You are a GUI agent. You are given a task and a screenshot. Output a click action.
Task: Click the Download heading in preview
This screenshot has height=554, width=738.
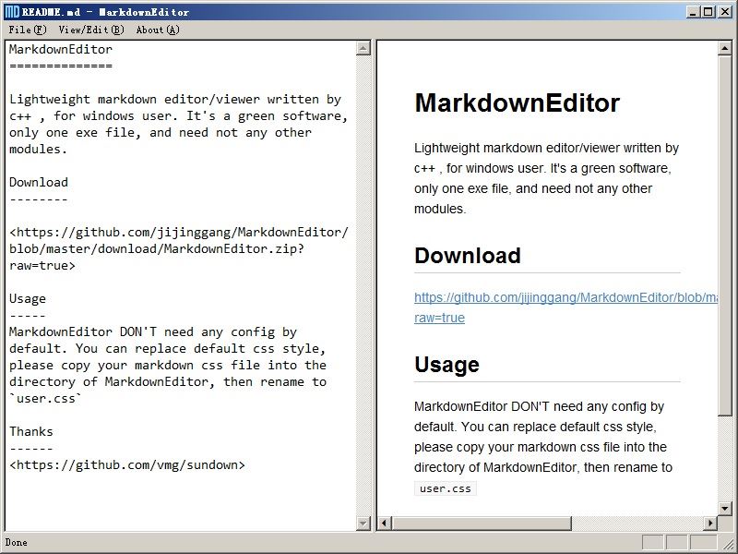[x=468, y=256]
